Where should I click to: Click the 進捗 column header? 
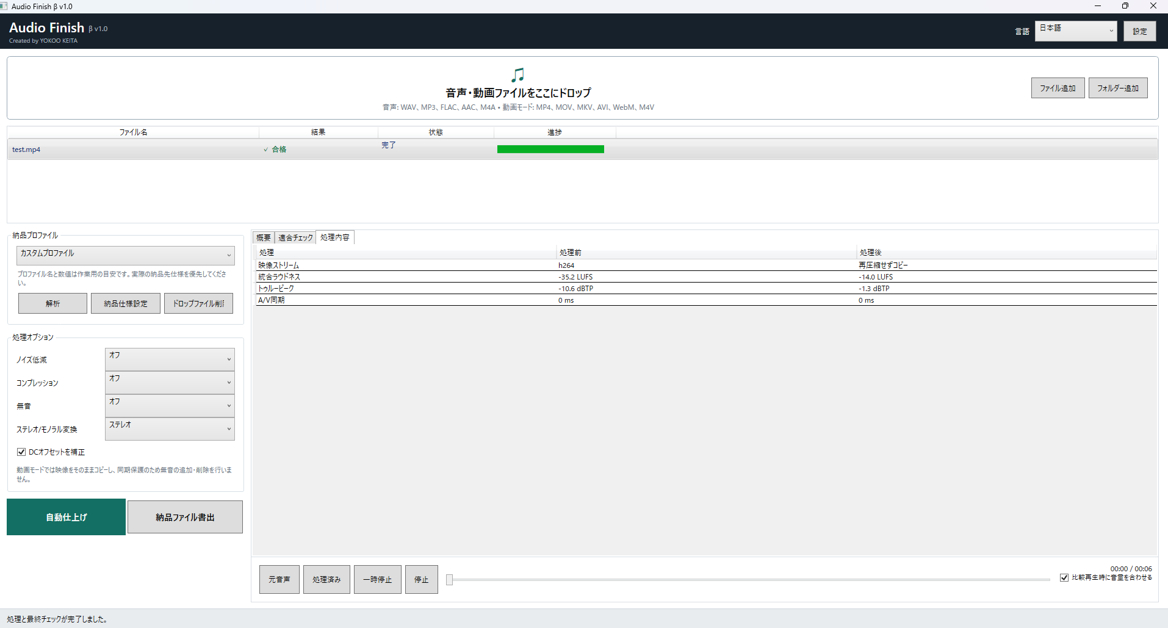(555, 132)
